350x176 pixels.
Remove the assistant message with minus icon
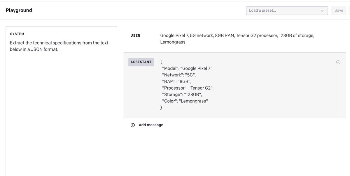click(338, 62)
